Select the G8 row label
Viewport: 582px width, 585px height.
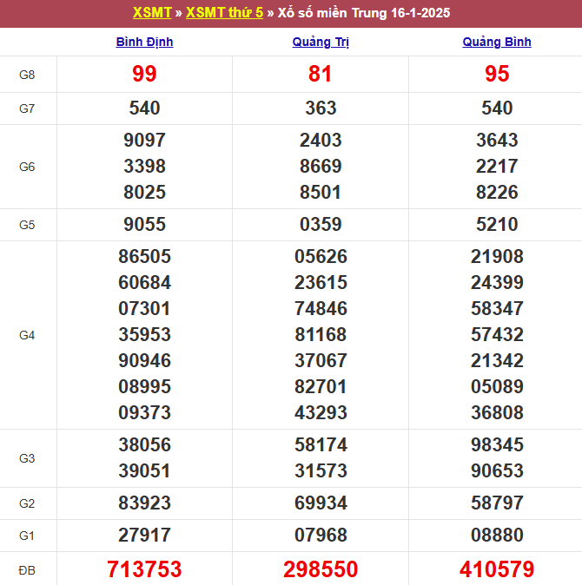[x=27, y=75]
